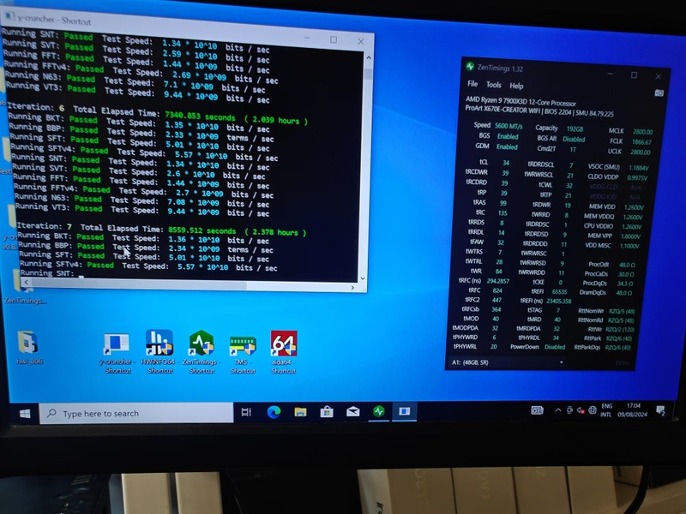686x514 pixels.
Task: Click the GDM value Enabled
Action: (x=507, y=146)
